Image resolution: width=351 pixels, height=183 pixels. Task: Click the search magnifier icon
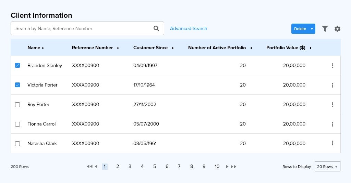[156, 28]
